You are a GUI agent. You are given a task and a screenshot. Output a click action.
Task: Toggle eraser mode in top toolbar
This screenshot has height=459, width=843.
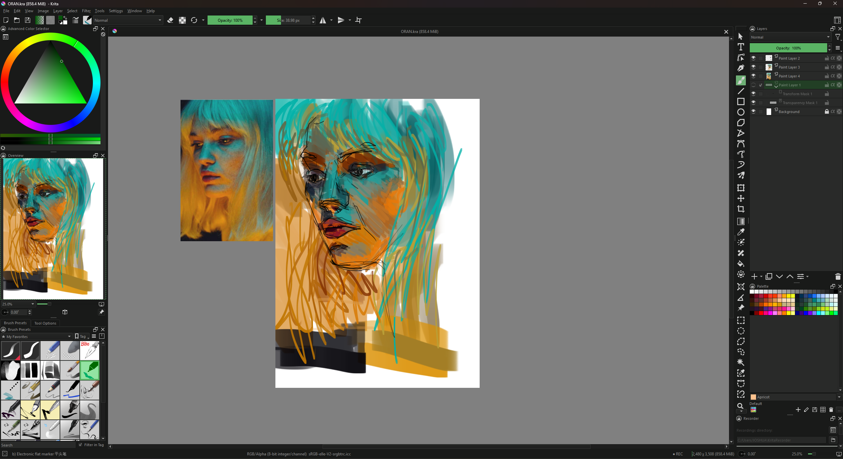(170, 20)
